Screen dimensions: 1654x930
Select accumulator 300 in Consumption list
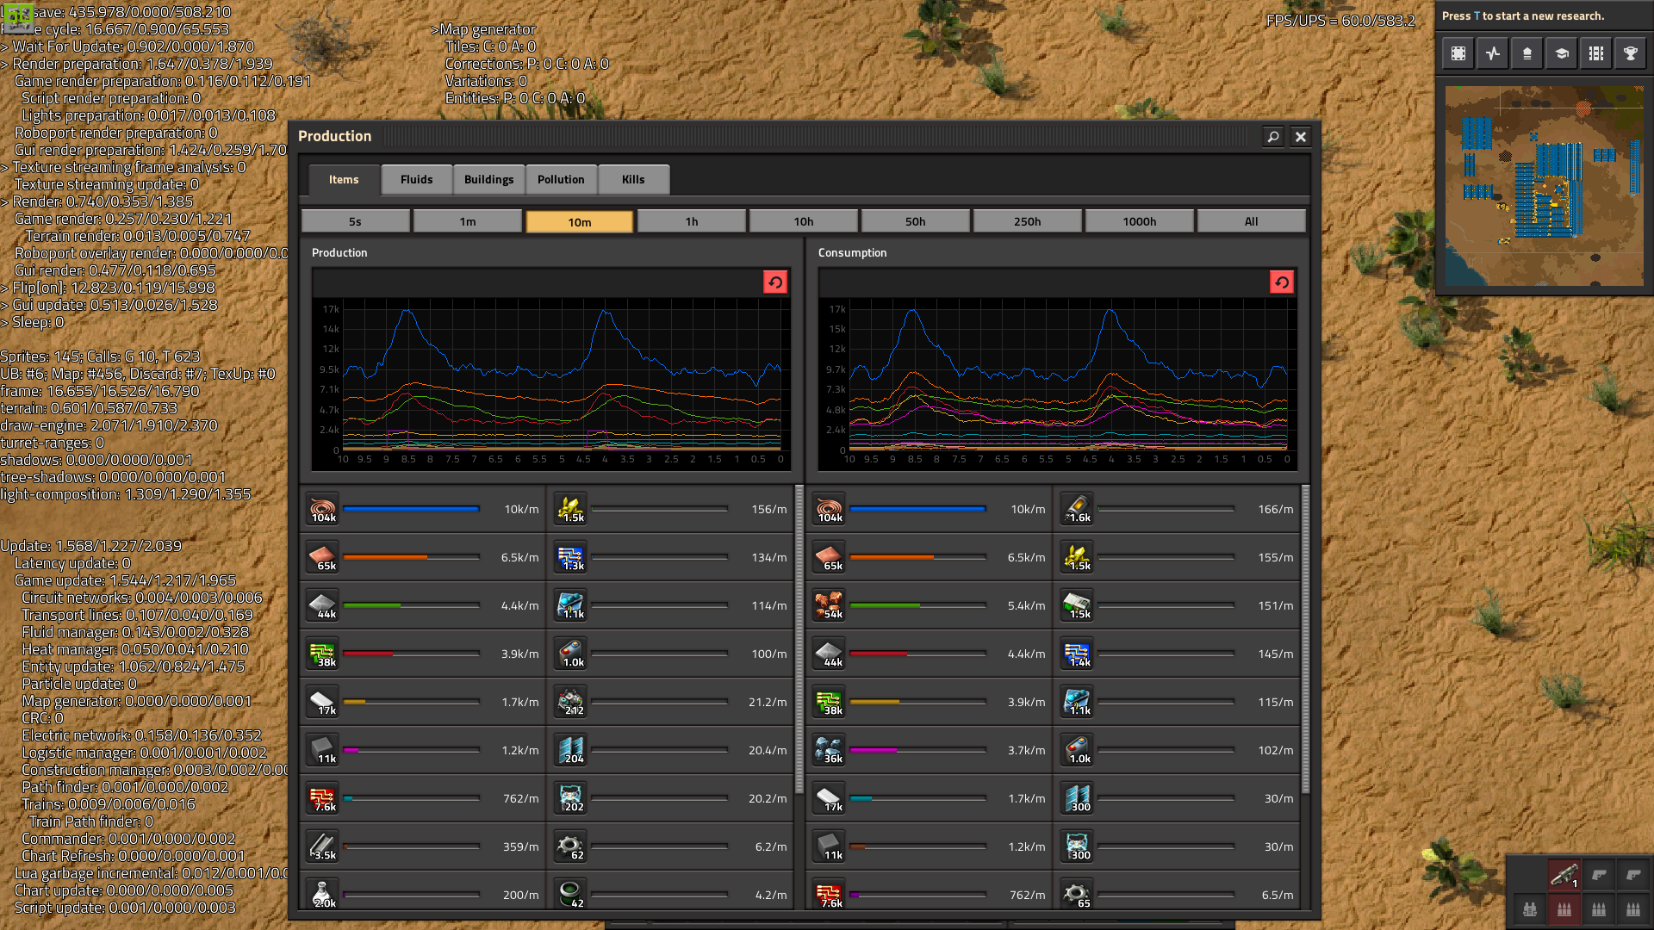1078,846
